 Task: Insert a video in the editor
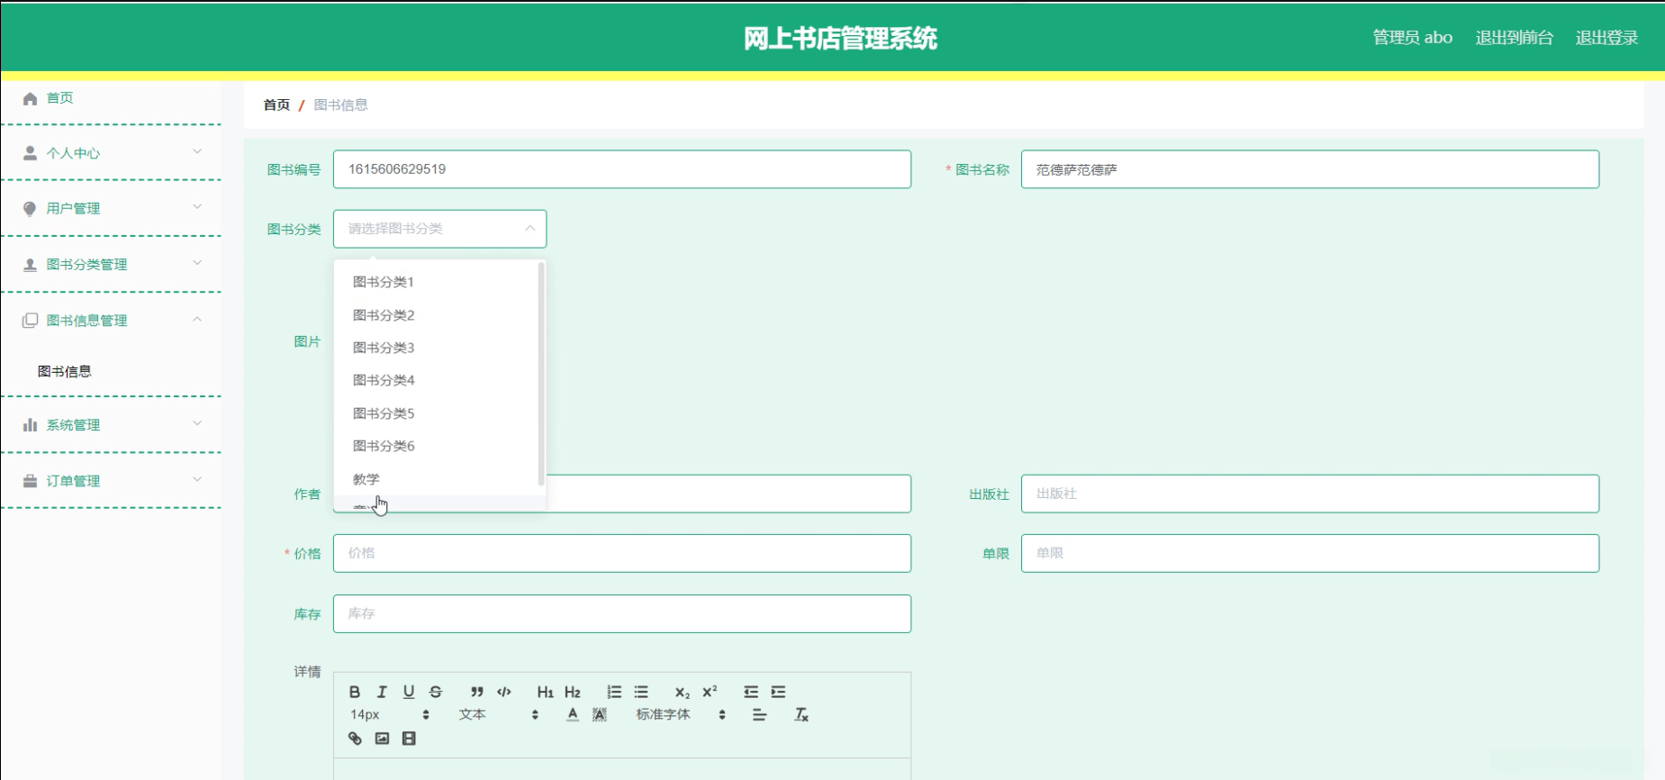pos(409,739)
